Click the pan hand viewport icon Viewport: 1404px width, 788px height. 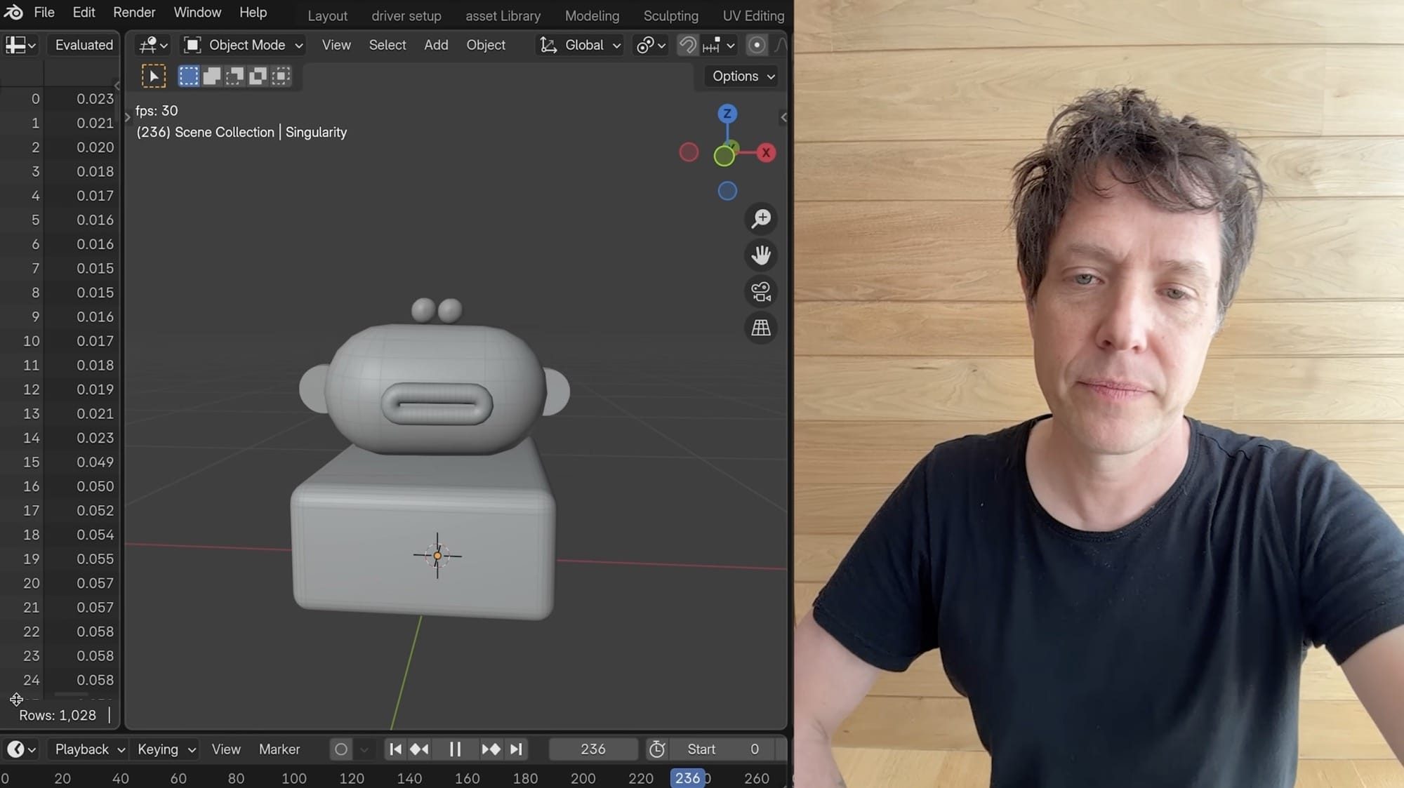pyautogui.click(x=761, y=255)
